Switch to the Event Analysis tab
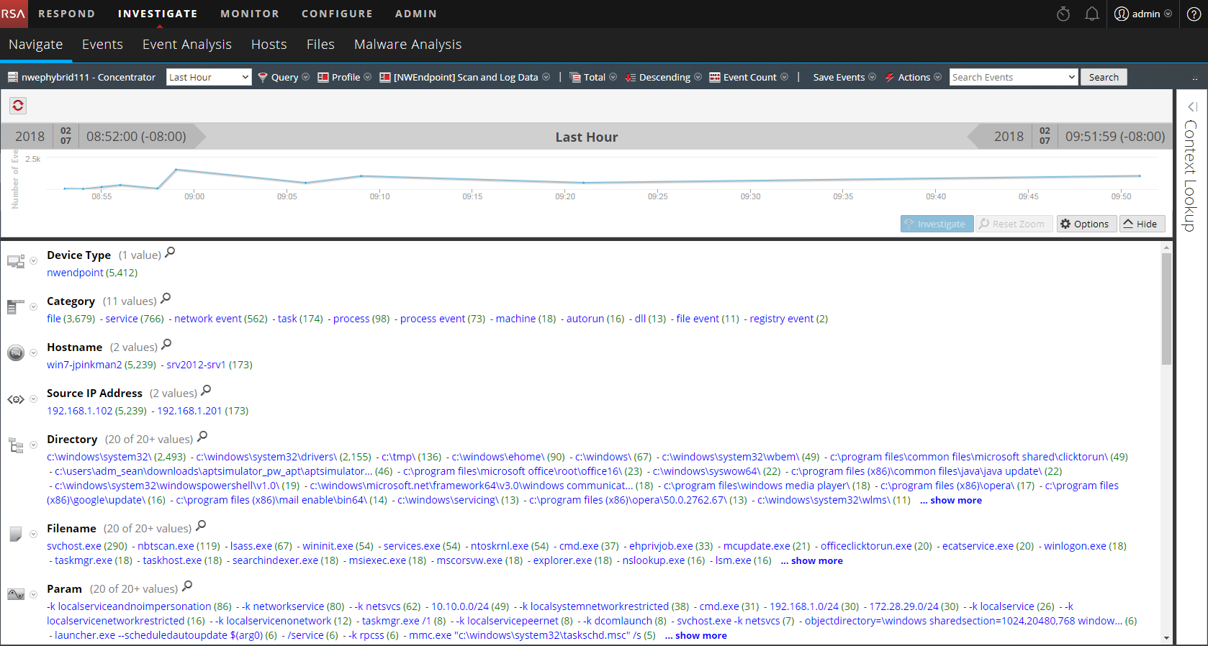 (x=187, y=45)
